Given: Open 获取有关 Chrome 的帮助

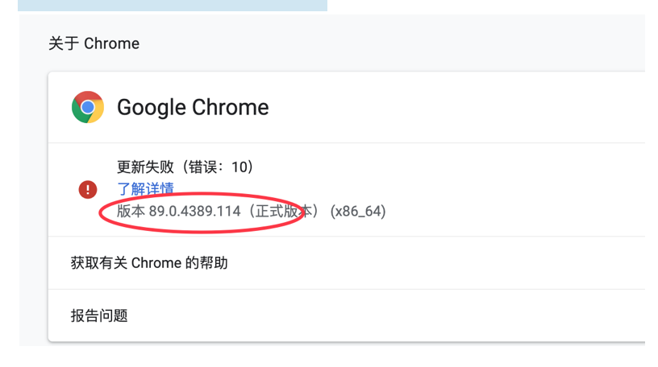Looking at the screenshot, I should coord(347,263).
